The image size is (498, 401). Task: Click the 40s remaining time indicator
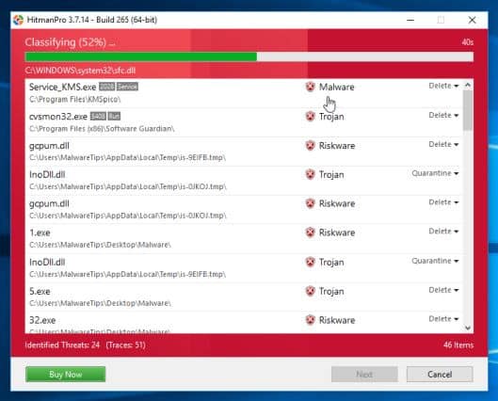[468, 42]
